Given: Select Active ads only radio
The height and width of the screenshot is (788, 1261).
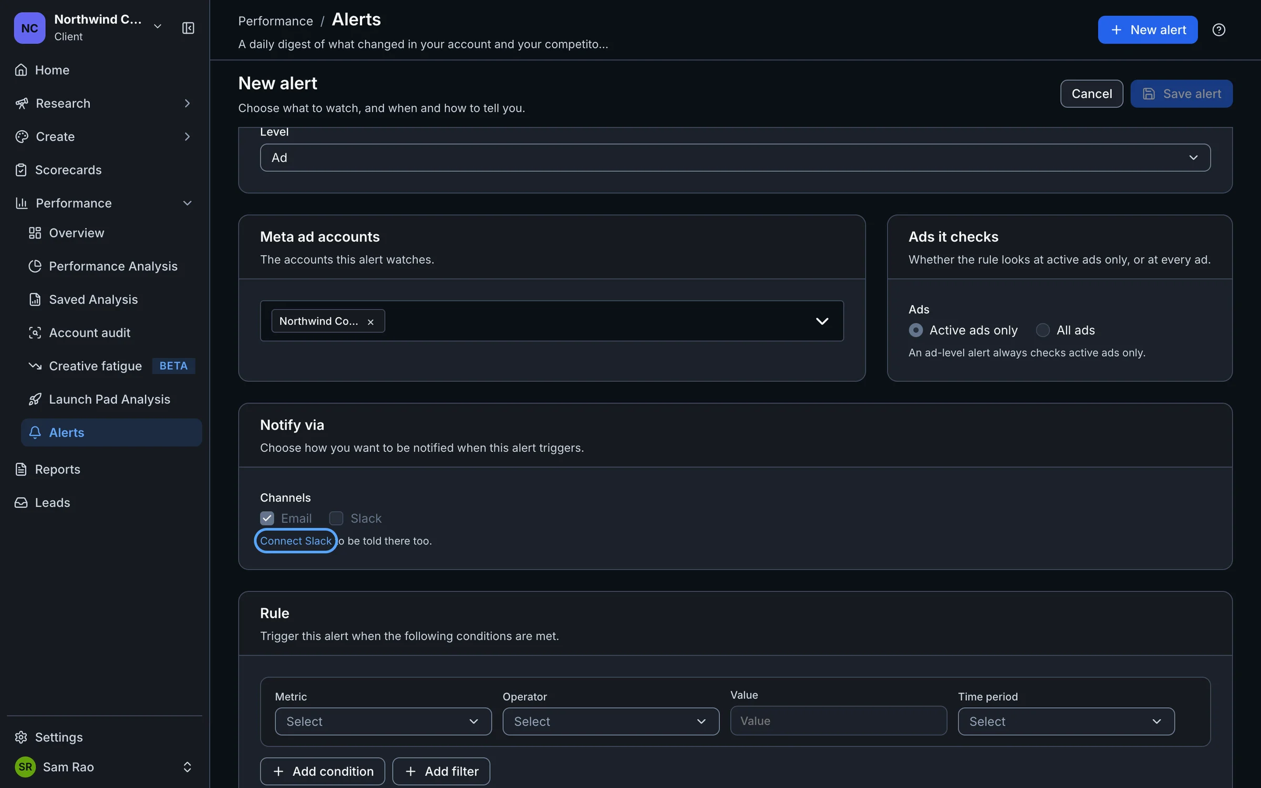Looking at the screenshot, I should click(x=915, y=330).
